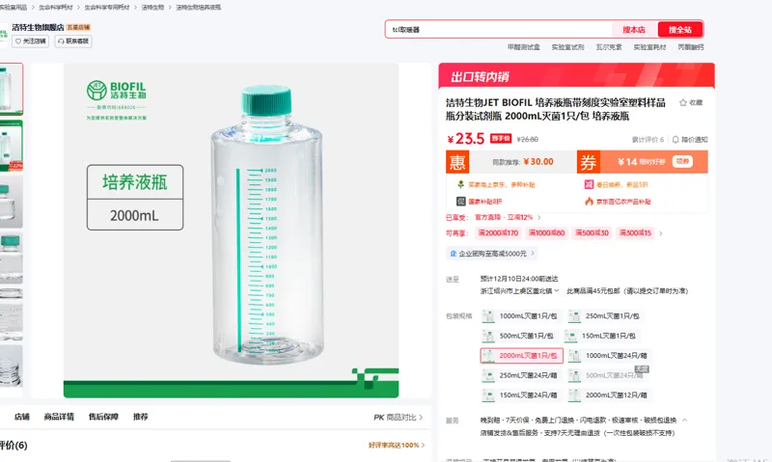Image resolution: width=772 pixels, height=462 pixels.
Task: Click the 满2000减170 coupon tag
Action: 498,233
